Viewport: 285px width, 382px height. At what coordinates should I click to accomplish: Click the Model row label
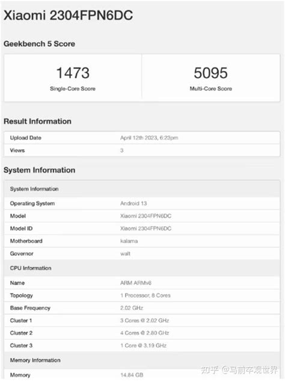pyautogui.click(x=18, y=216)
